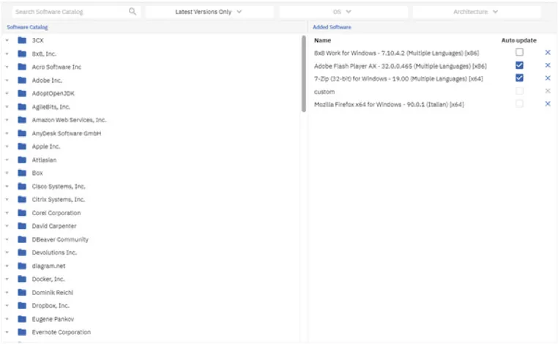Screen dimensions: 558x344
Task: Uncheck auto update for 7-Zip
Action: [519, 78]
